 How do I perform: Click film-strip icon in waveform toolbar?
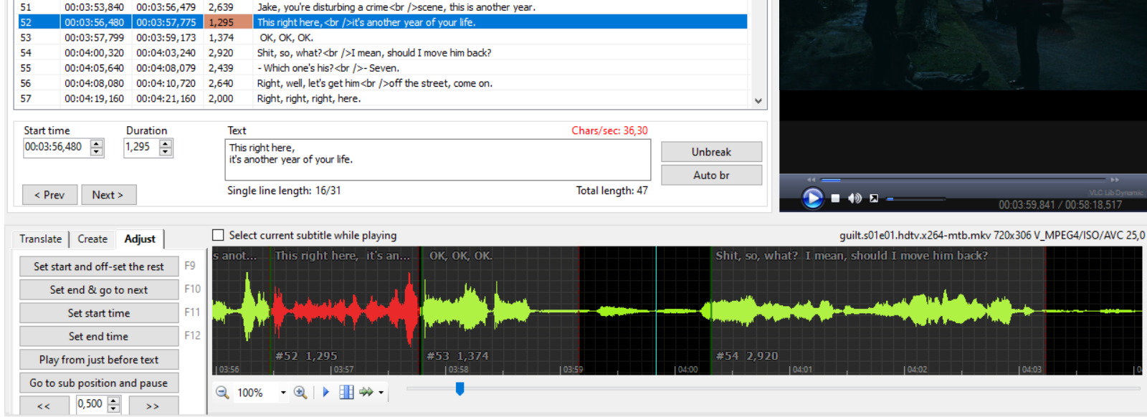(346, 393)
